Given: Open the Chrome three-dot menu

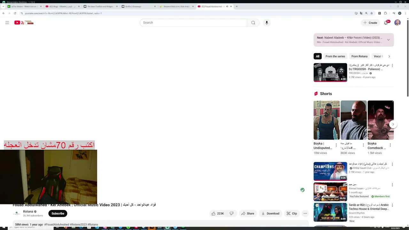Looking at the screenshot, I should click(x=405, y=13).
